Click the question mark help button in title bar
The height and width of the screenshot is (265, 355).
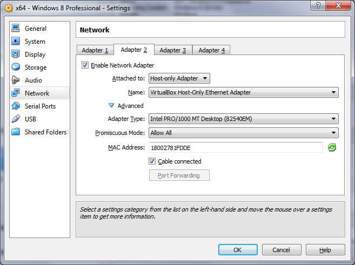click(x=318, y=5)
